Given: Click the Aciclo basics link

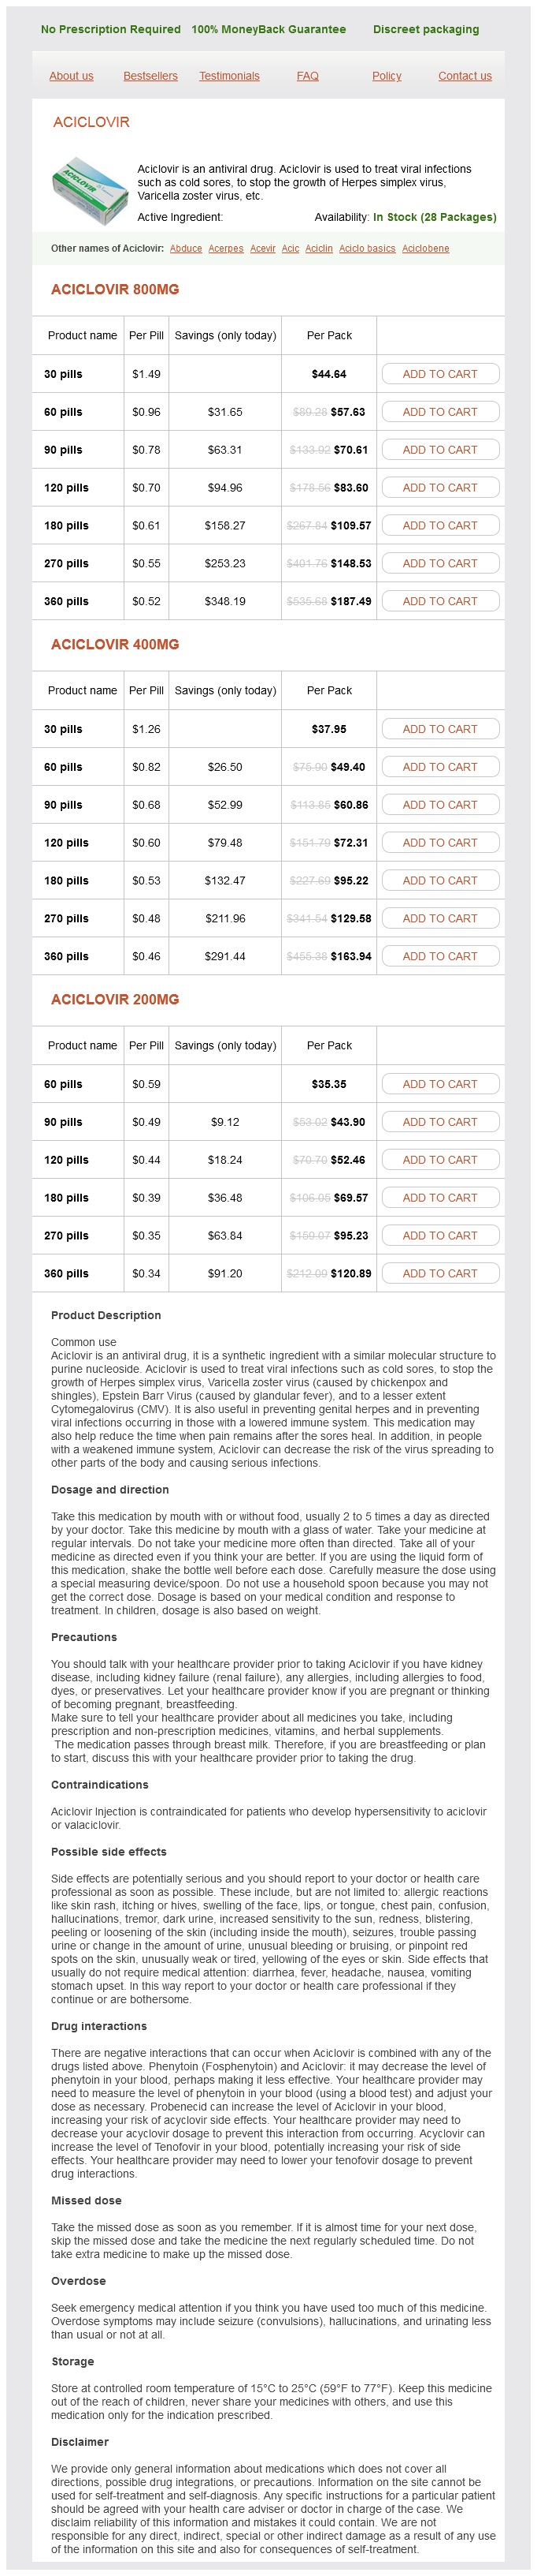Looking at the screenshot, I should pos(366,248).
